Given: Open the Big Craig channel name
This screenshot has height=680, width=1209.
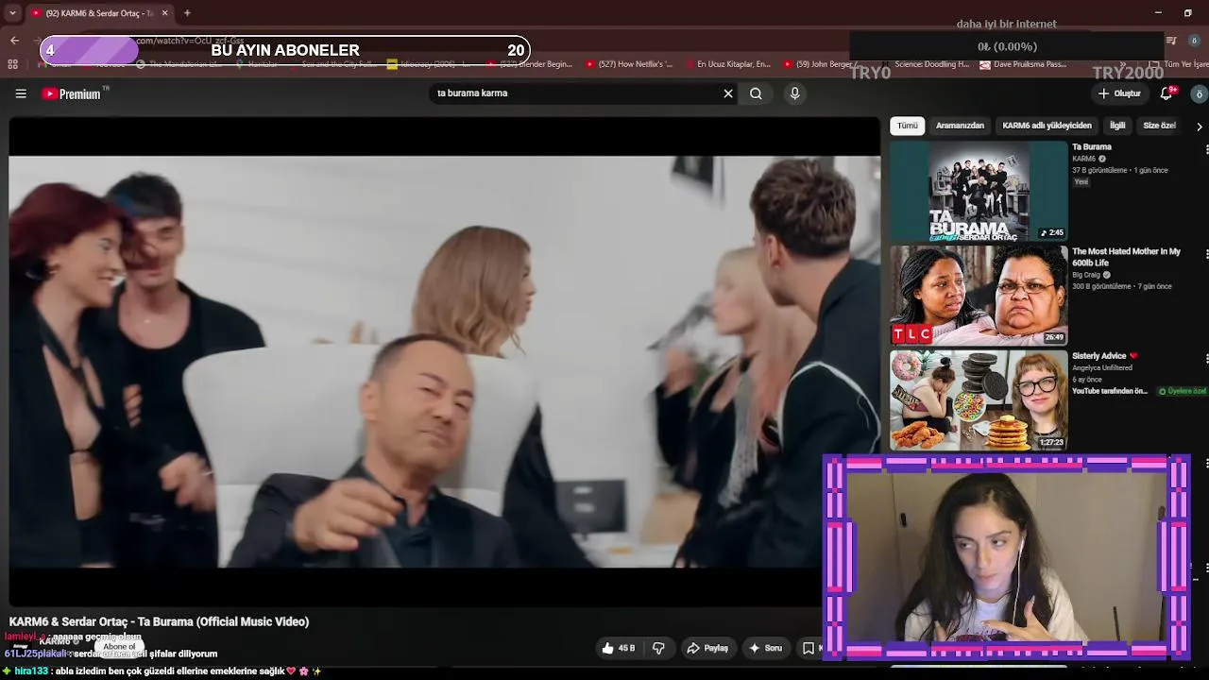Looking at the screenshot, I should (1086, 275).
